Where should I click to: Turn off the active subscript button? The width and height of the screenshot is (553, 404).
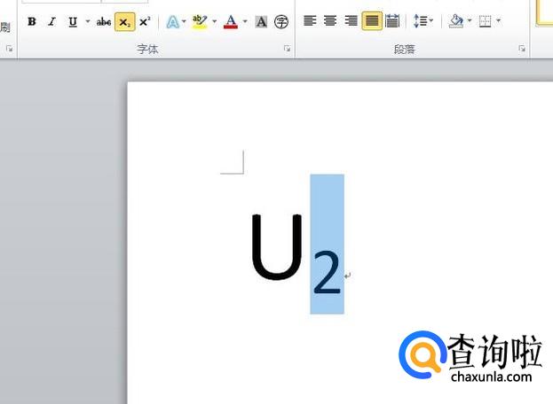tap(124, 21)
